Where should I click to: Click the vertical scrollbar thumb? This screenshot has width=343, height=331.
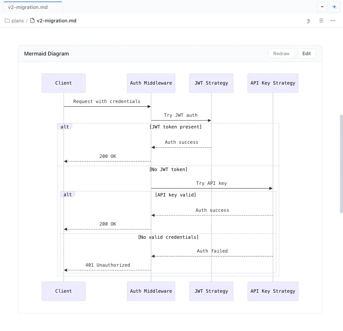pos(341,164)
